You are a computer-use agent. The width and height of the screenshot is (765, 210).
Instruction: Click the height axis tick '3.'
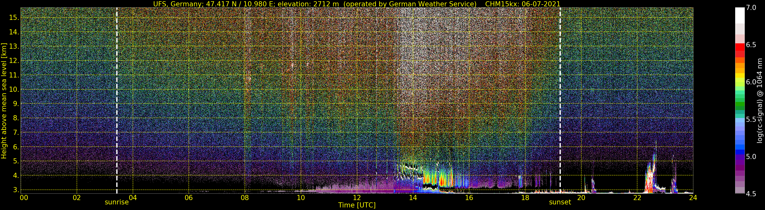tap(16, 190)
